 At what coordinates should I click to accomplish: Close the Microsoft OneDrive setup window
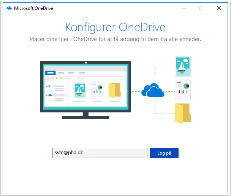(219, 8)
